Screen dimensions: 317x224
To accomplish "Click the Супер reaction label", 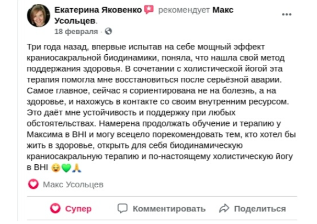I will (x=78, y=209).
